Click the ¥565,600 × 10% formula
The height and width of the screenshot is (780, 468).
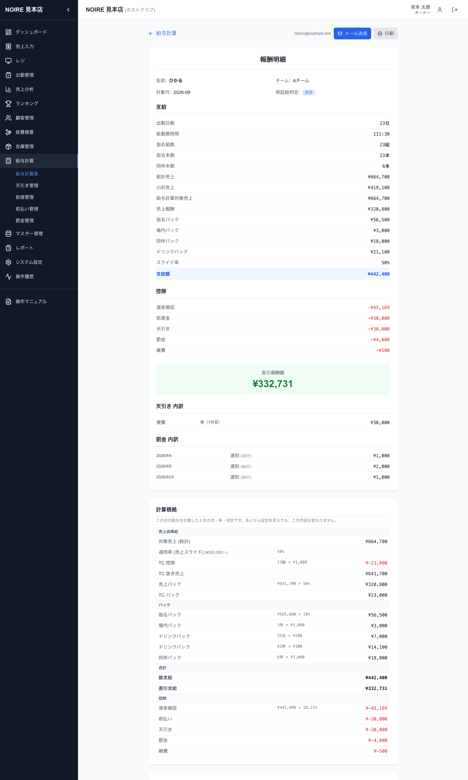pos(294,614)
